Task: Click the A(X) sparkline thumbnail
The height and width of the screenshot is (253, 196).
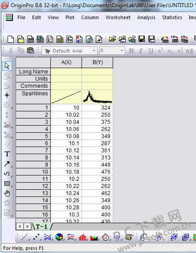Action: [66, 97]
